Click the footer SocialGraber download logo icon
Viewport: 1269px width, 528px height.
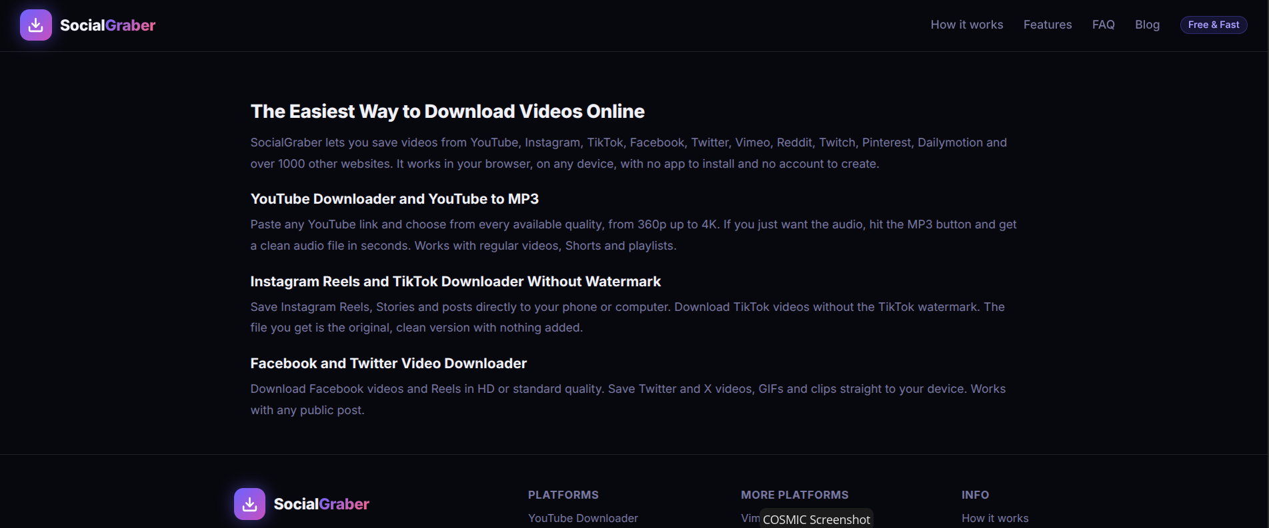(x=249, y=504)
